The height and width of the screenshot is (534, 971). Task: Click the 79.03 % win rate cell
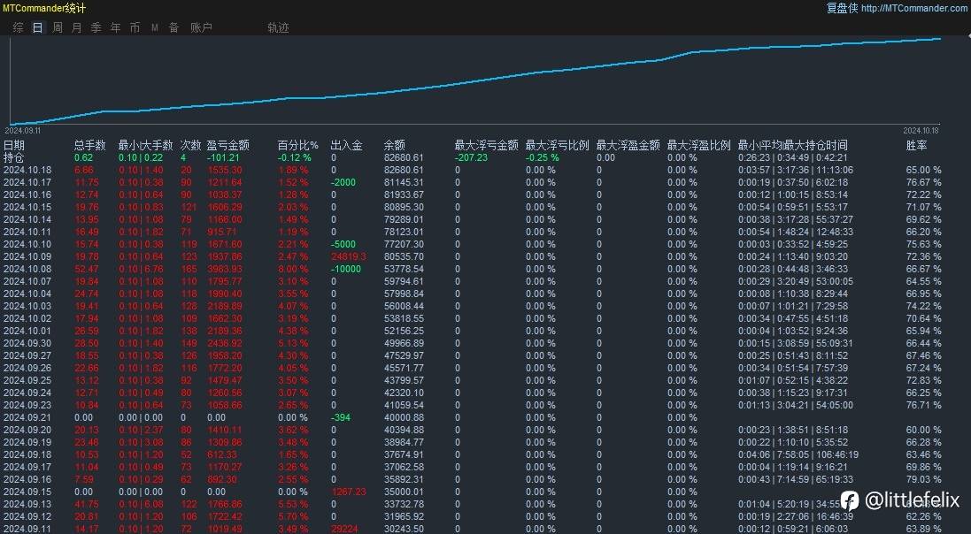(x=923, y=479)
